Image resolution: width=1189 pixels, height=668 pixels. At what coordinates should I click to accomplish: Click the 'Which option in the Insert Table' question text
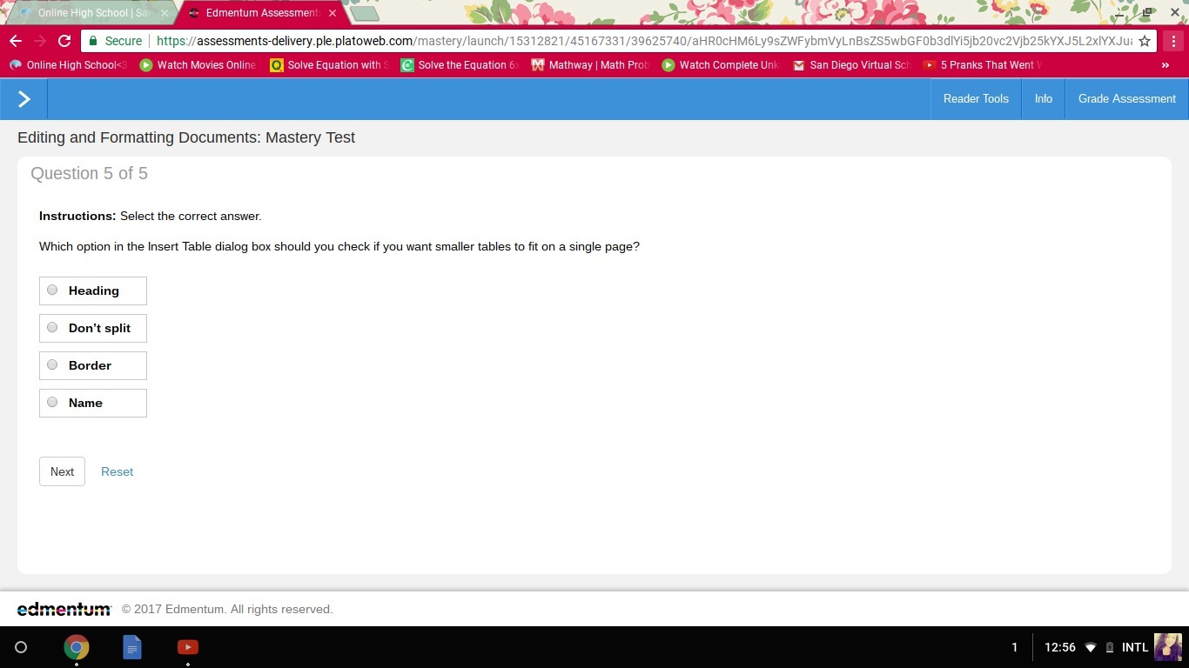339,246
